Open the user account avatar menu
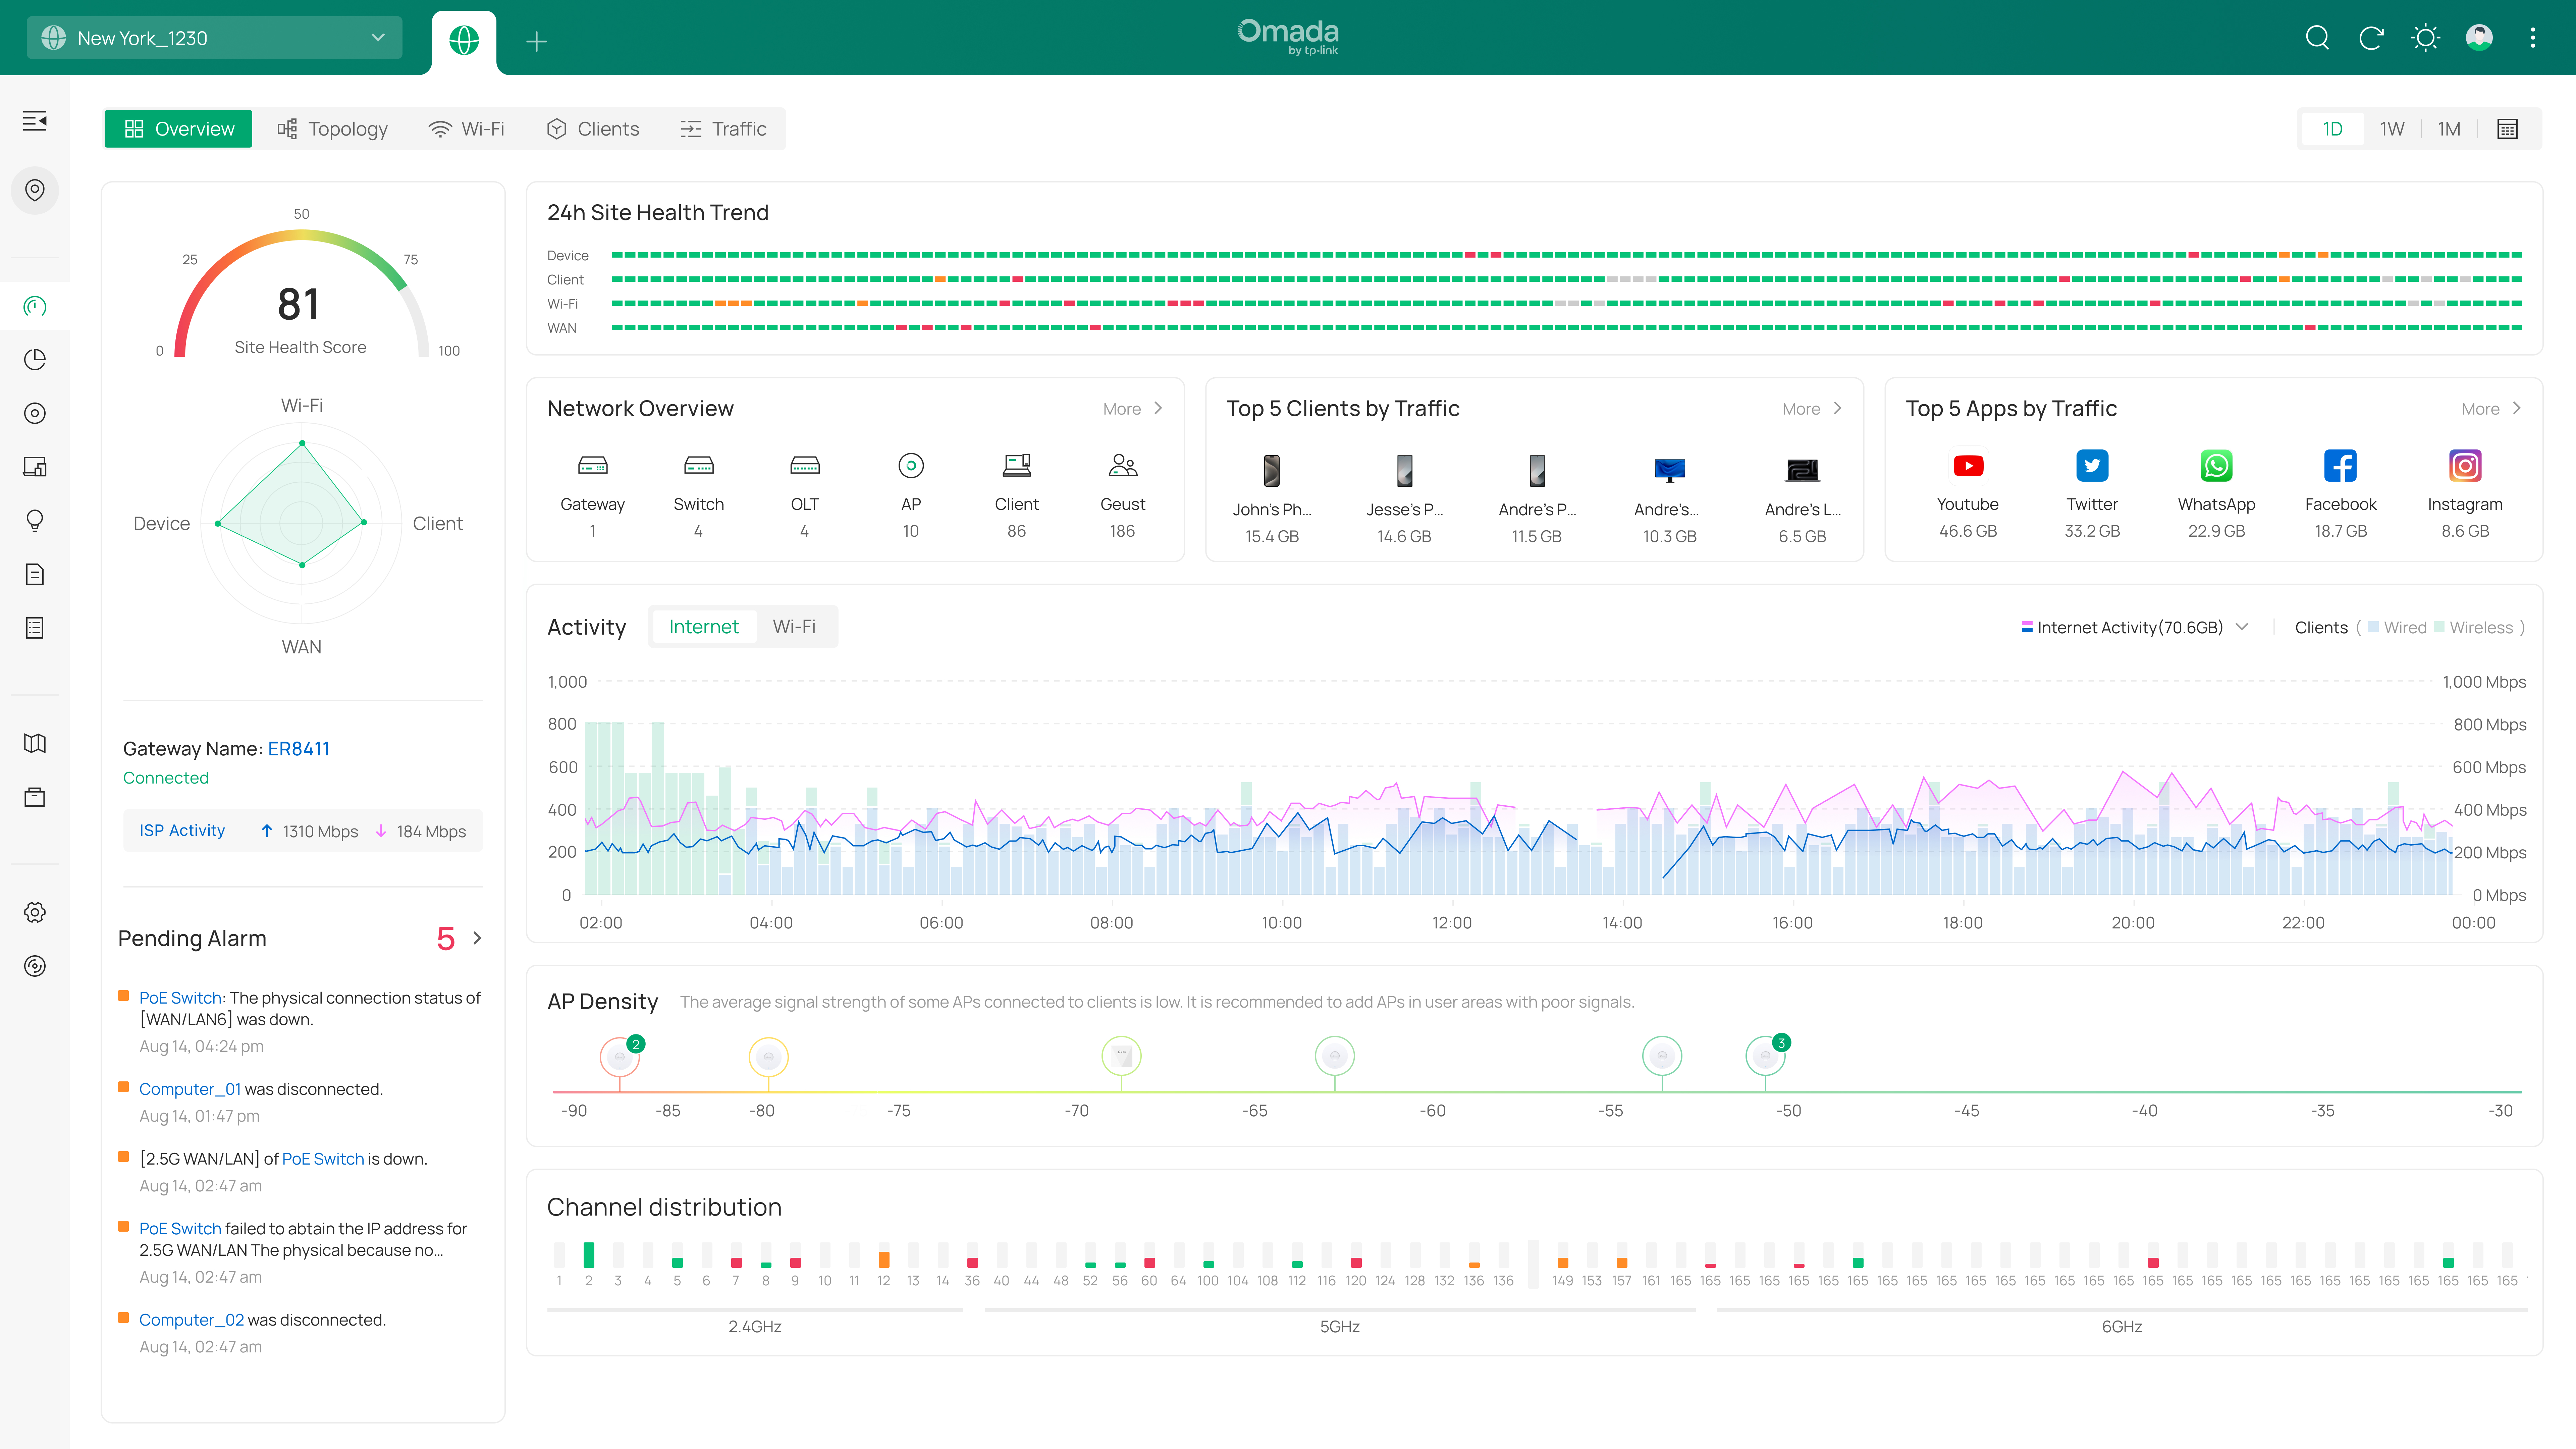The image size is (2576, 1449). (x=2479, y=38)
